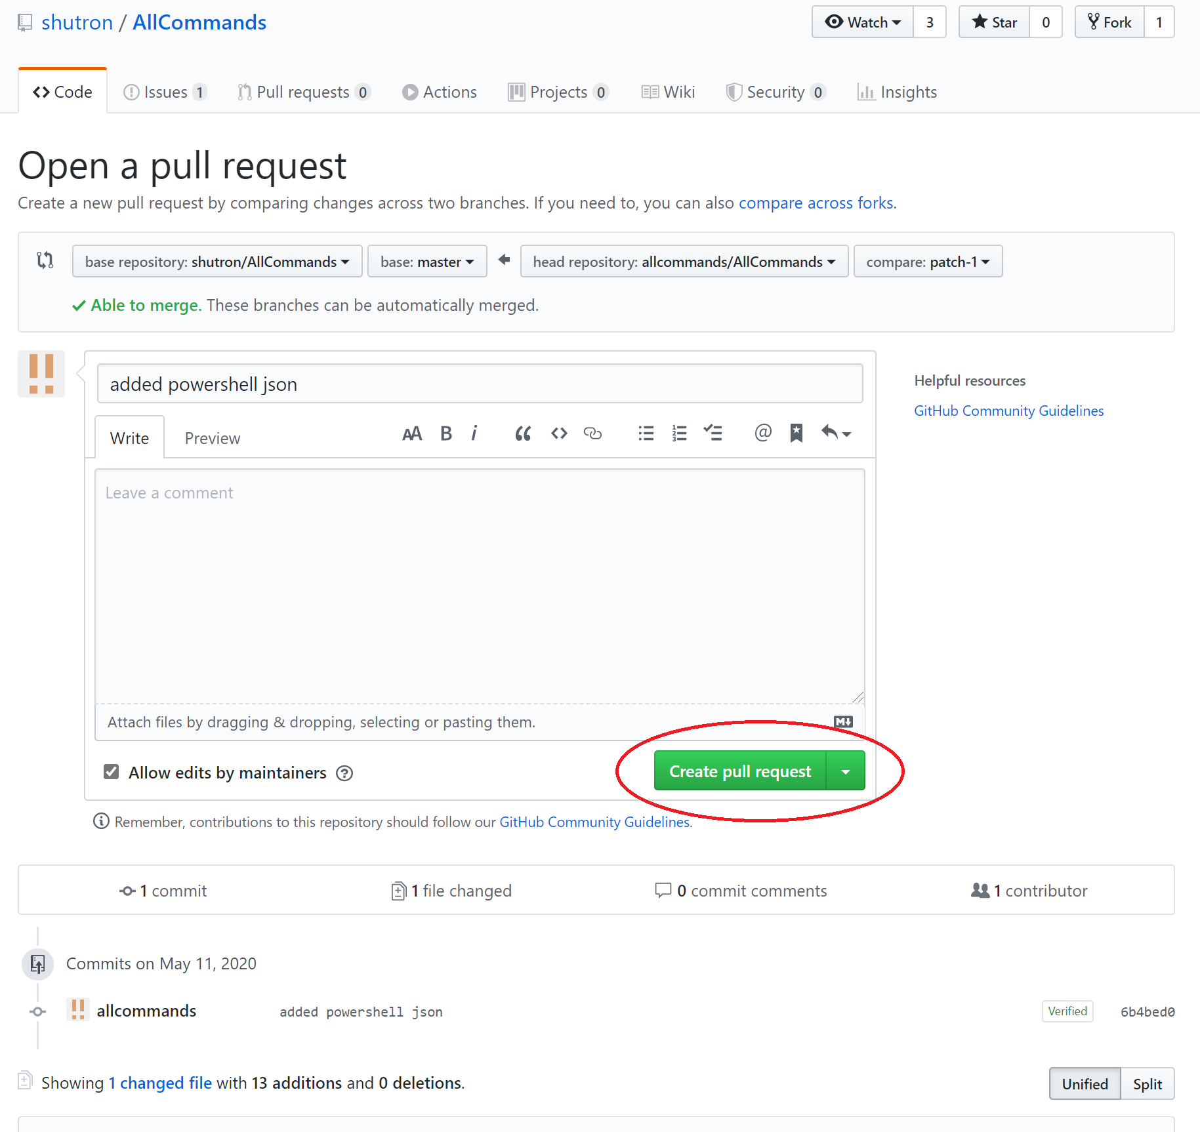Viewport: 1200px width, 1132px height.
Task: Click the allcommands commit avatar
Action: point(78,1010)
